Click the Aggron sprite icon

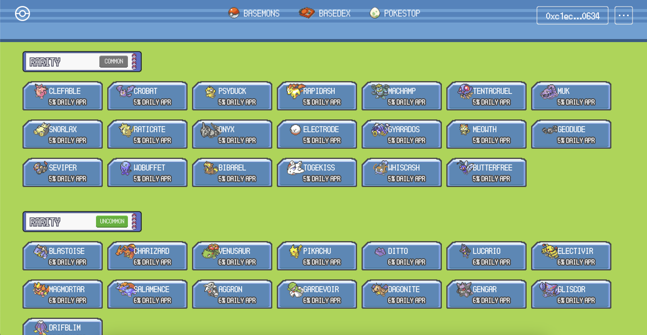pos(210,290)
